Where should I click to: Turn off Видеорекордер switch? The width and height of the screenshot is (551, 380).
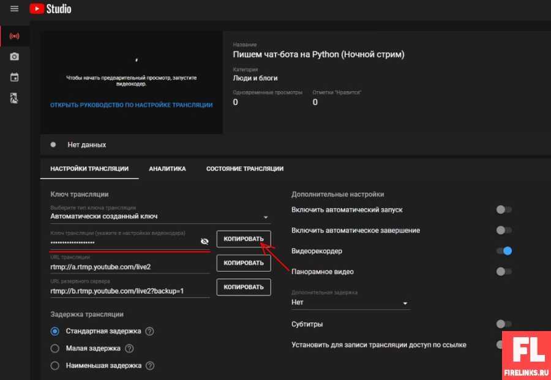pyautogui.click(x=504, y=251)
